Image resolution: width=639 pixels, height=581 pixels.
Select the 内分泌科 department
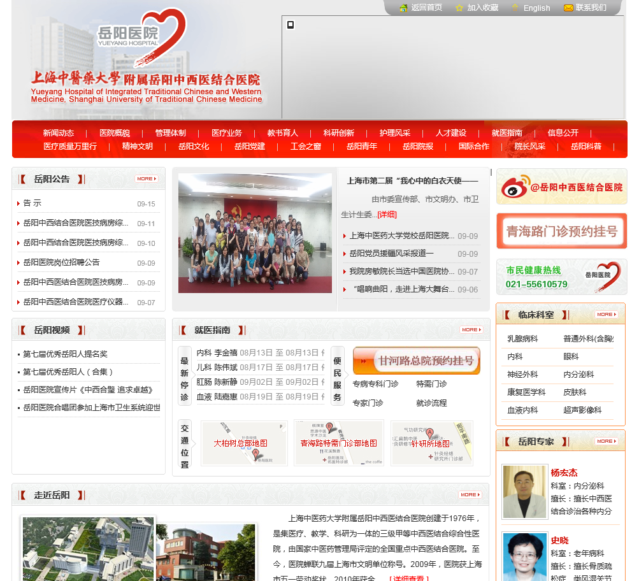pos(578,375)
